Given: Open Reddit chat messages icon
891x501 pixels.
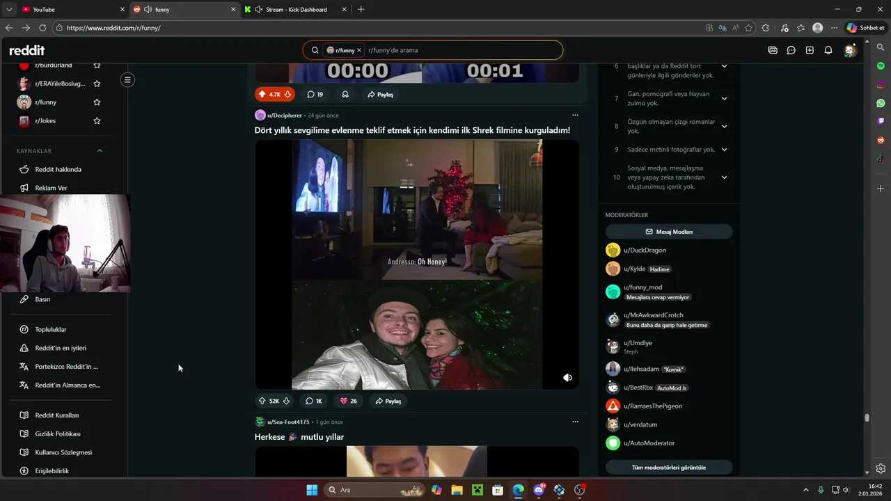Looking at the screenshot, I should click(791, 50).
